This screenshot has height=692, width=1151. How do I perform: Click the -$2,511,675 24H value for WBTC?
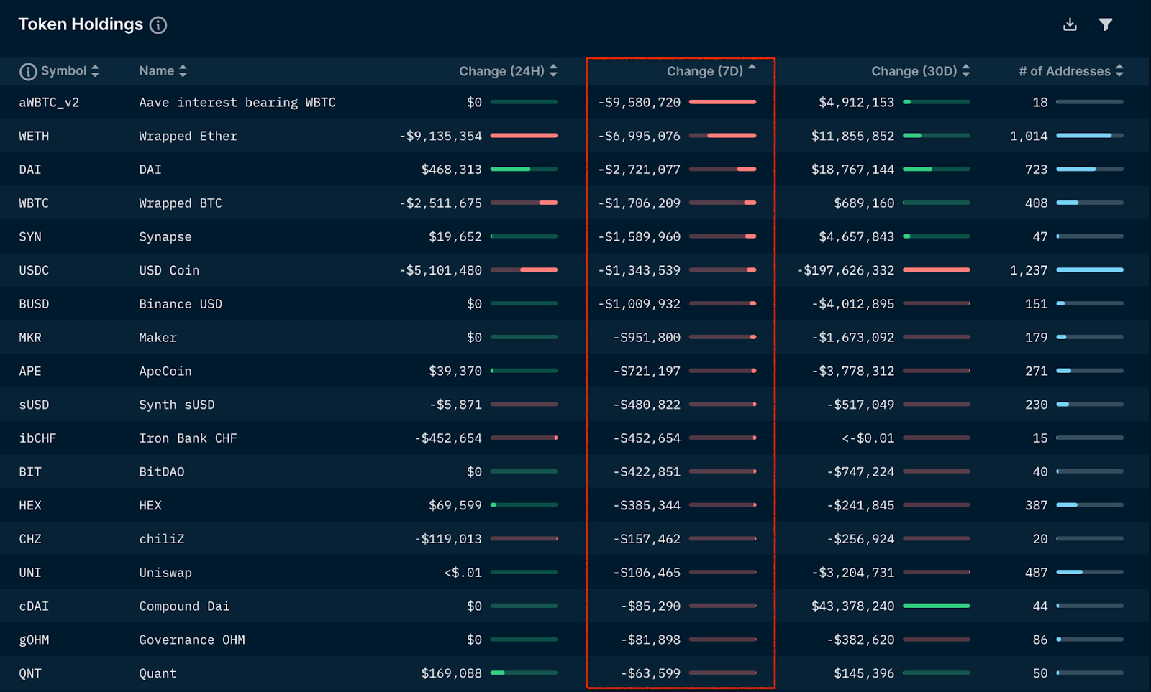point(440,203)
